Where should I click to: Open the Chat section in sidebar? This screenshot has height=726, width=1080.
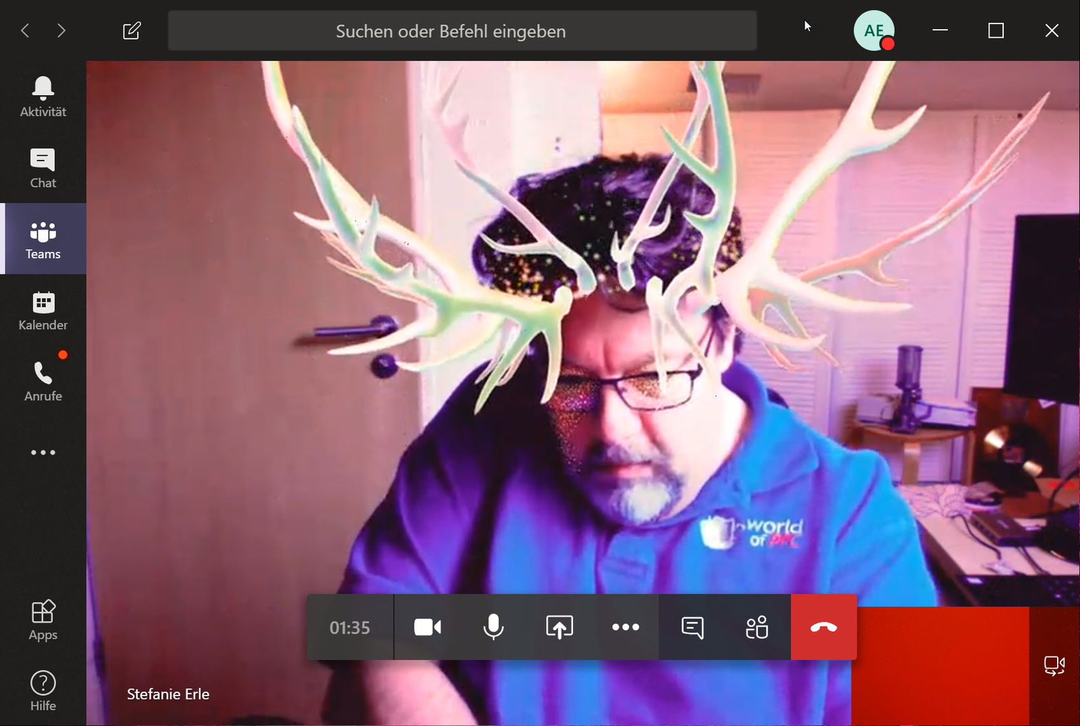[x=43, y=168]
